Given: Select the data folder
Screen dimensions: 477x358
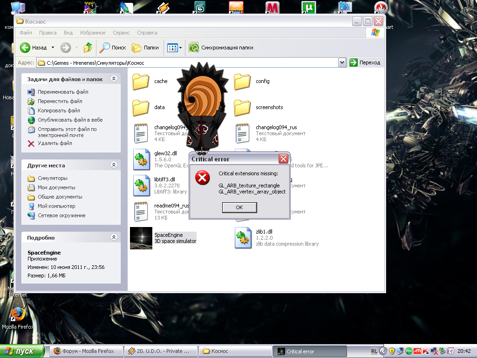Looking at the screenshot, I should pyautogui.click(x=149, y=107).
